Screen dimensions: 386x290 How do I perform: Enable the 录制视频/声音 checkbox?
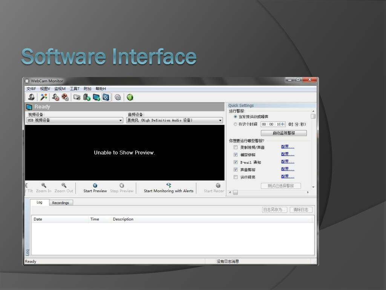pos(236,147)
